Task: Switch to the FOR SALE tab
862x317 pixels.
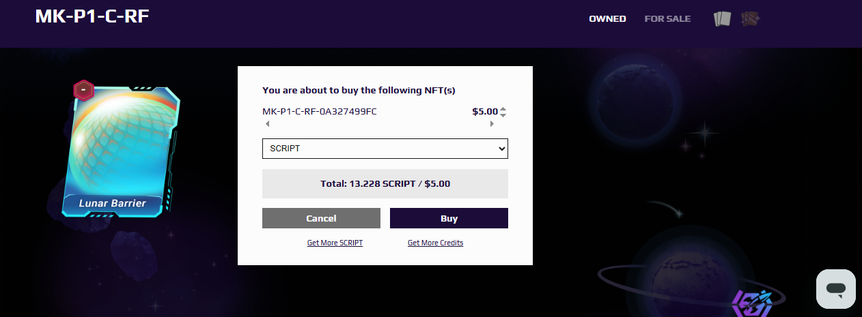Action: point(667,19)
